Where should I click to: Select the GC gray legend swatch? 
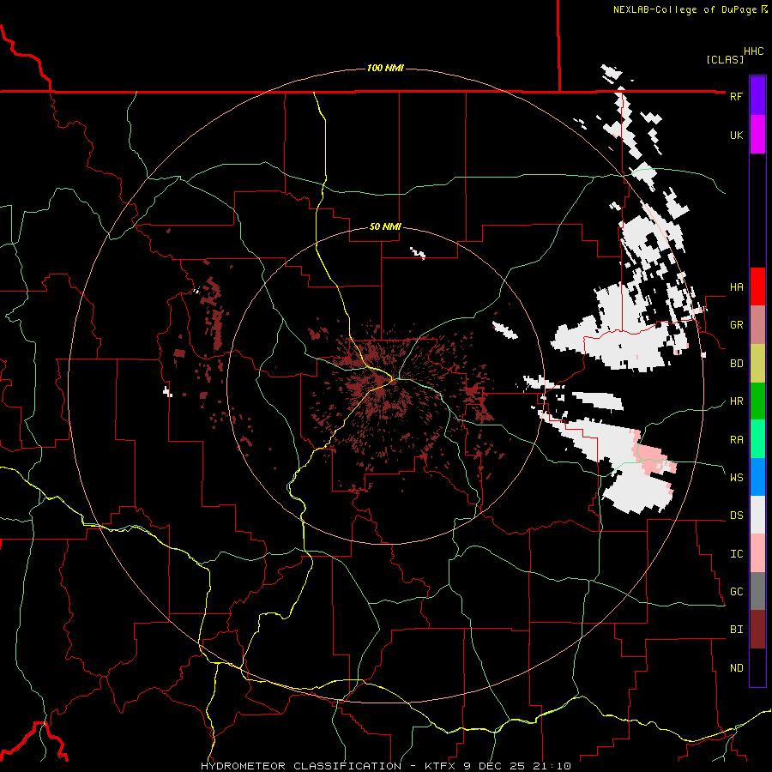(757, 591)
